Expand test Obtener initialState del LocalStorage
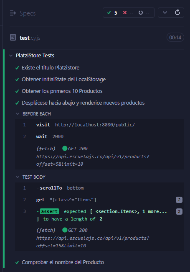The height and width of the screenshot is (272, 190). [63, 80]
